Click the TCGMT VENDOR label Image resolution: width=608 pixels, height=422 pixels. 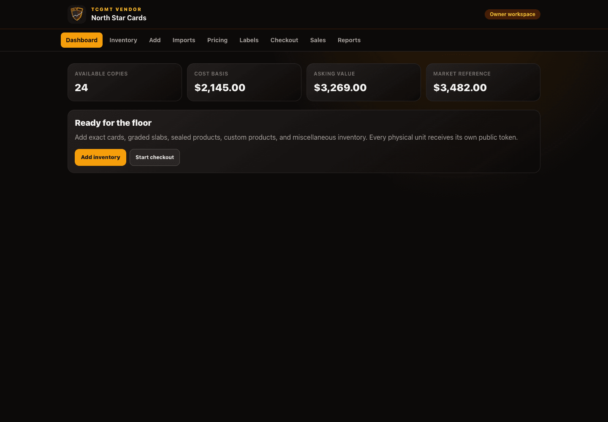pyautogui.click(x=117, y=9)
